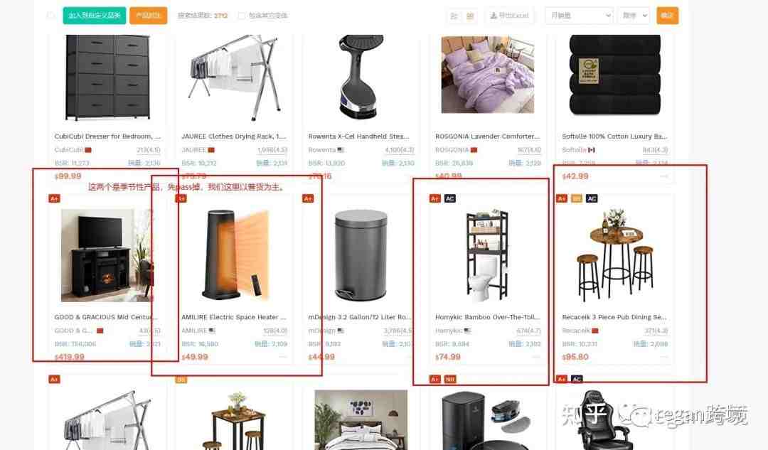Click the Rowenta X-Cel handheld steamer image
The height and width of the screenshot is (450, 768).
click(361, 76)
